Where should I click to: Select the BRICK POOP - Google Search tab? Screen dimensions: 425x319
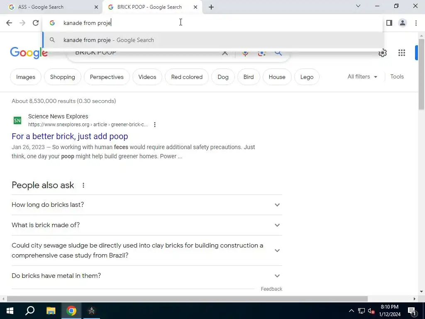153,7
